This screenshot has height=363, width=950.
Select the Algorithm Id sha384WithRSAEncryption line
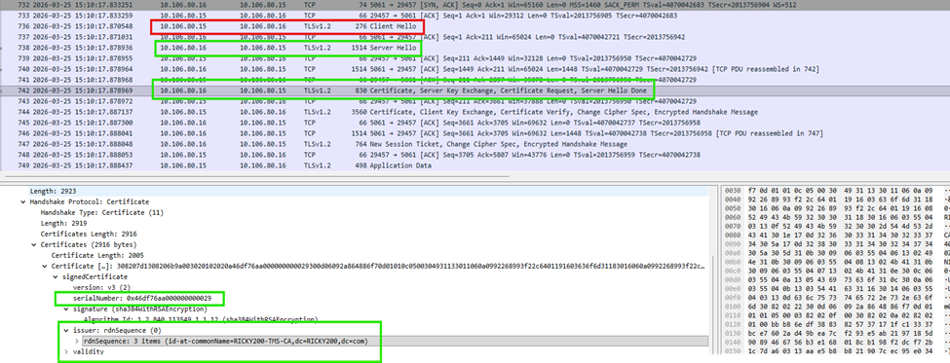201,319
